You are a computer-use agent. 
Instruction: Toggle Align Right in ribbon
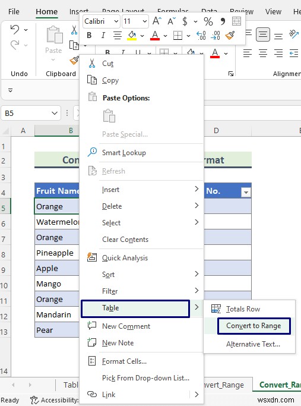click(278, 53)
